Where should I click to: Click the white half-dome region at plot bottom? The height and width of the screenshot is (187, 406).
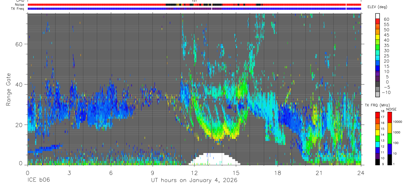click(x=214, y=160)
